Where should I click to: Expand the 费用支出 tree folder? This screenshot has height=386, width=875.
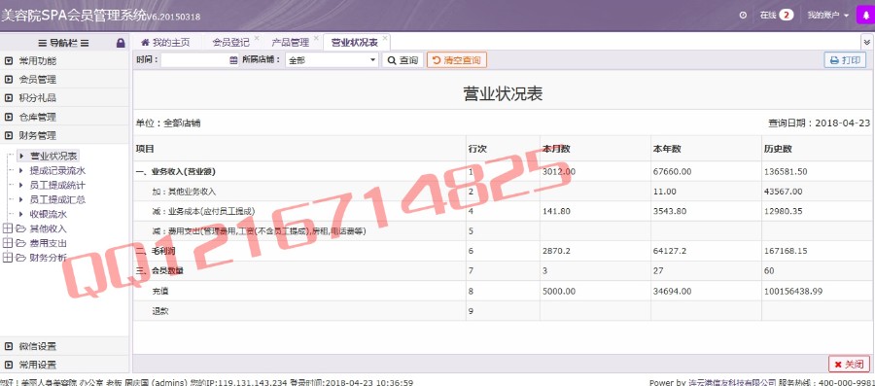[7, 243]
